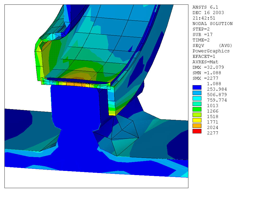Click the bottom legend value 2277

click(213, 133)
